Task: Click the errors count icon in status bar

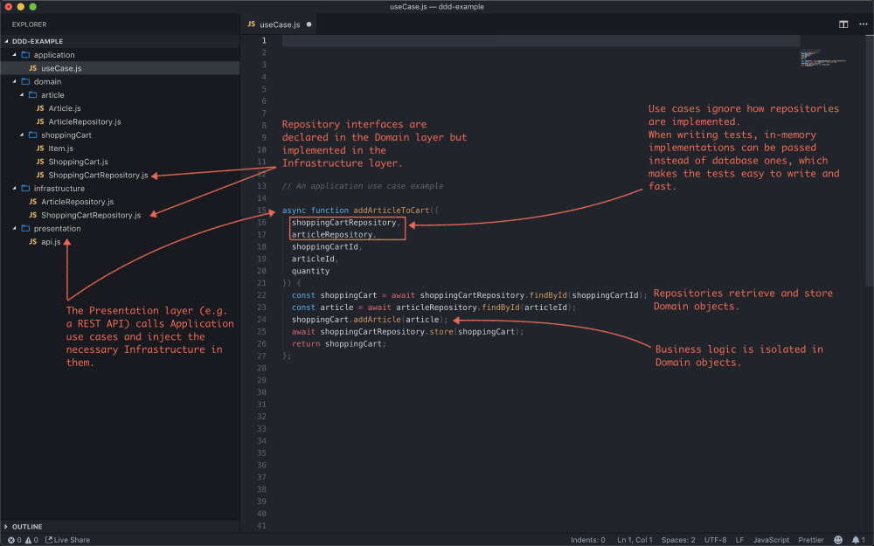Action: point(11,540)
